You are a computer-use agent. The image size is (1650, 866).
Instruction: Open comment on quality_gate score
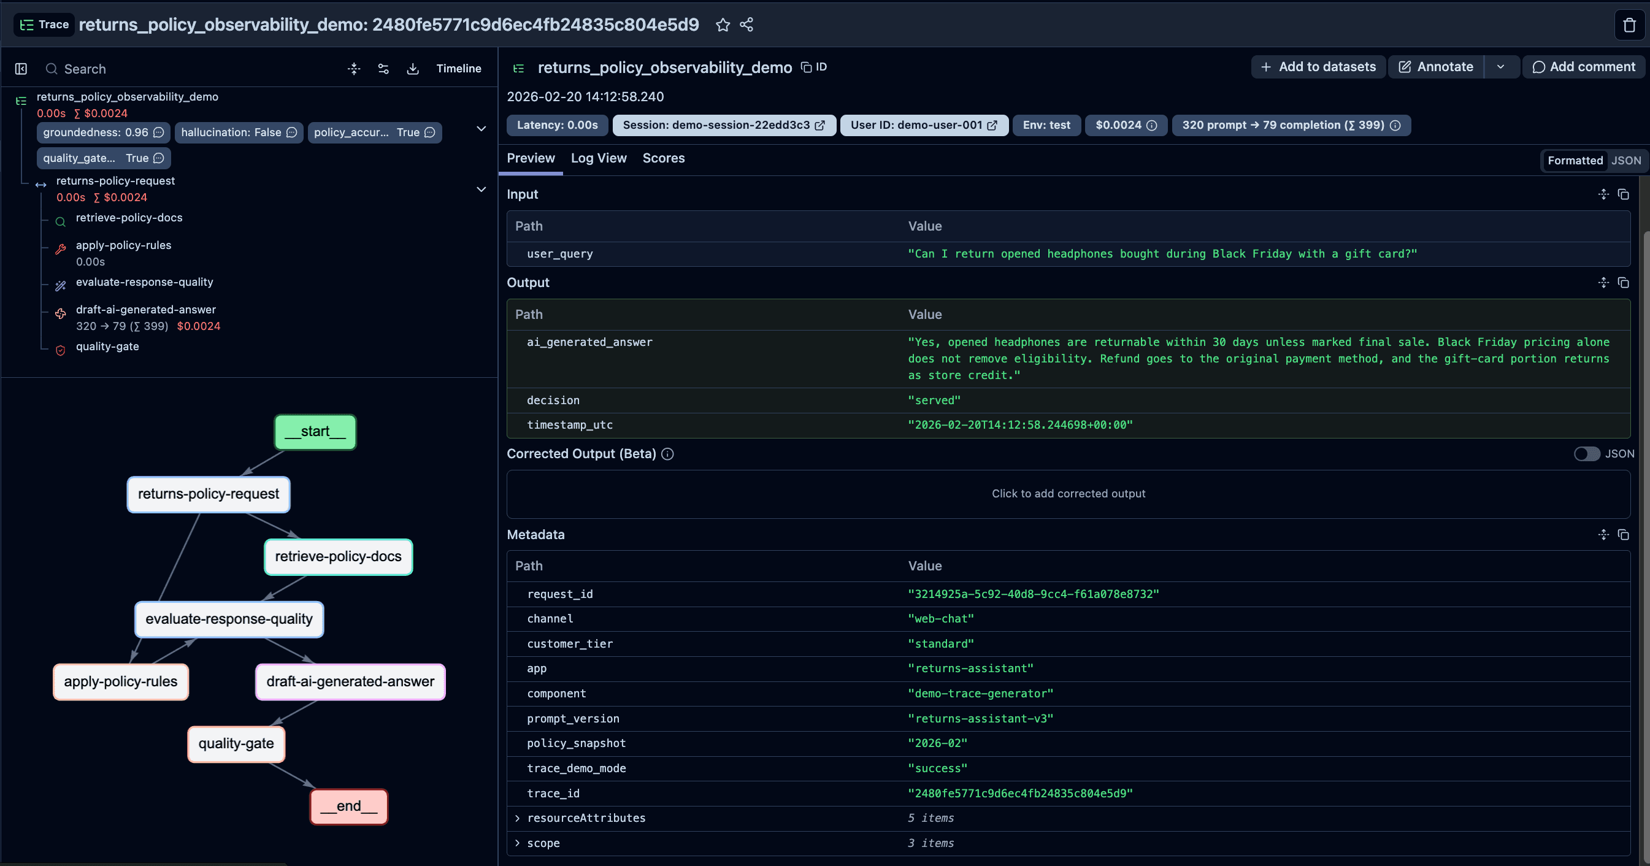point(159,158)
